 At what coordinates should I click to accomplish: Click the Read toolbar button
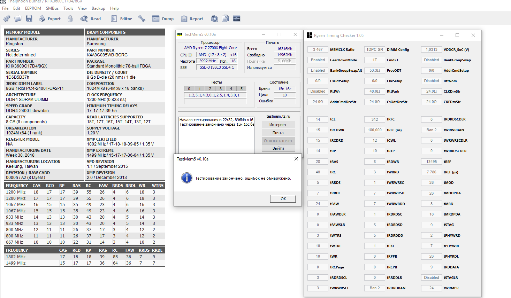point(90,18)
